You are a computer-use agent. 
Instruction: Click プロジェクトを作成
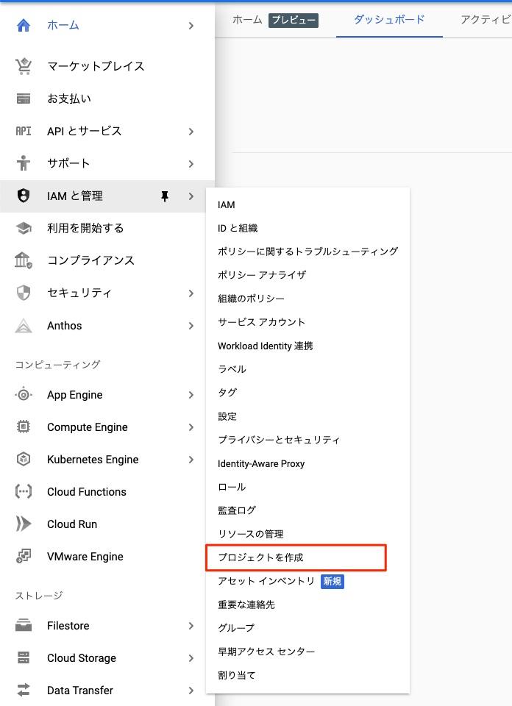click(x=260, y=557)
